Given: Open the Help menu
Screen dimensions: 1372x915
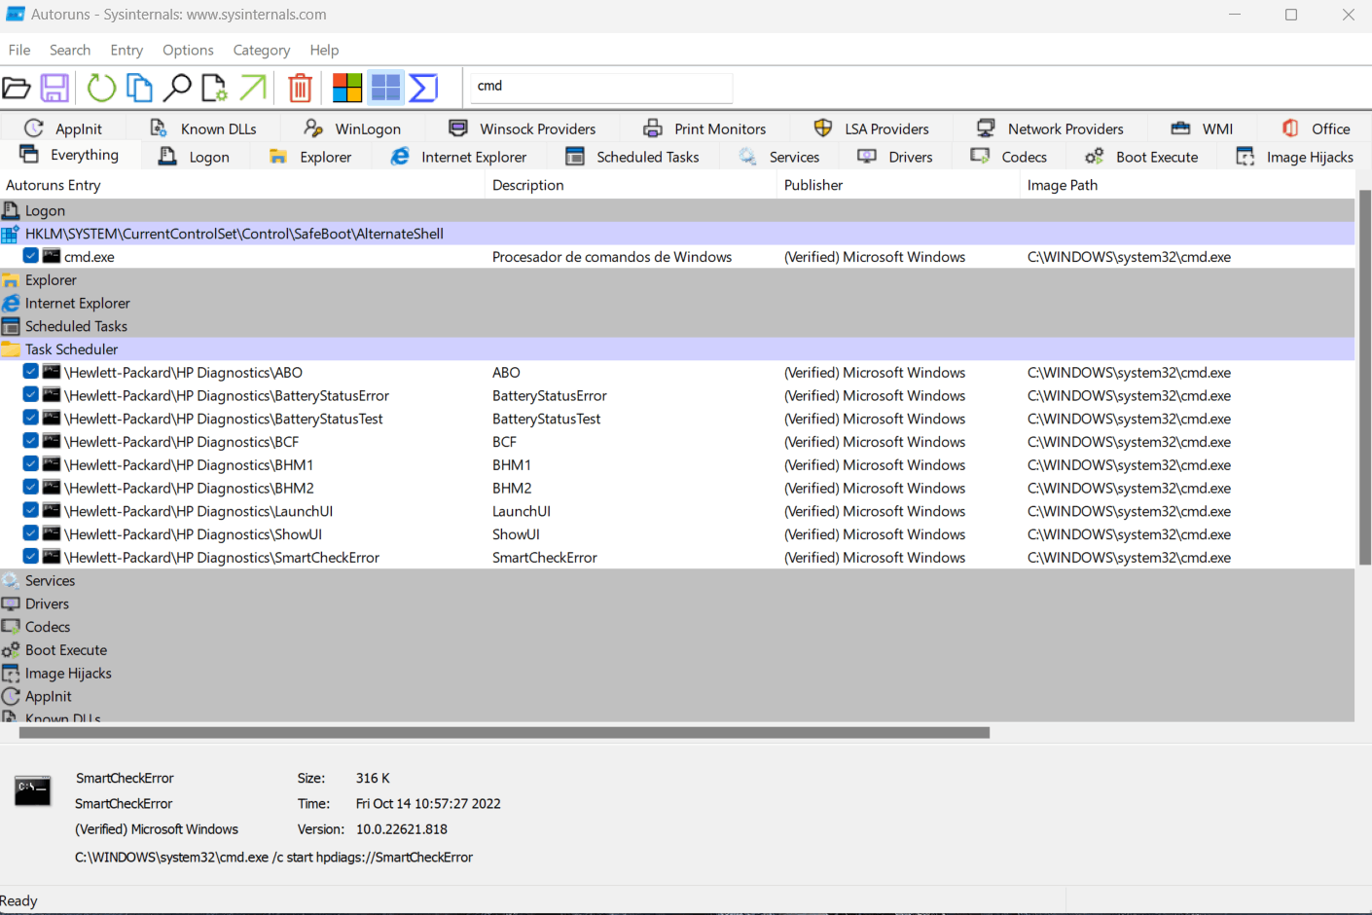Looking at the screenshot, I should (x=324, y=50).
